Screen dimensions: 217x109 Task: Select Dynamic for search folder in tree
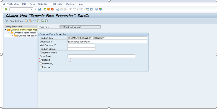25,36
